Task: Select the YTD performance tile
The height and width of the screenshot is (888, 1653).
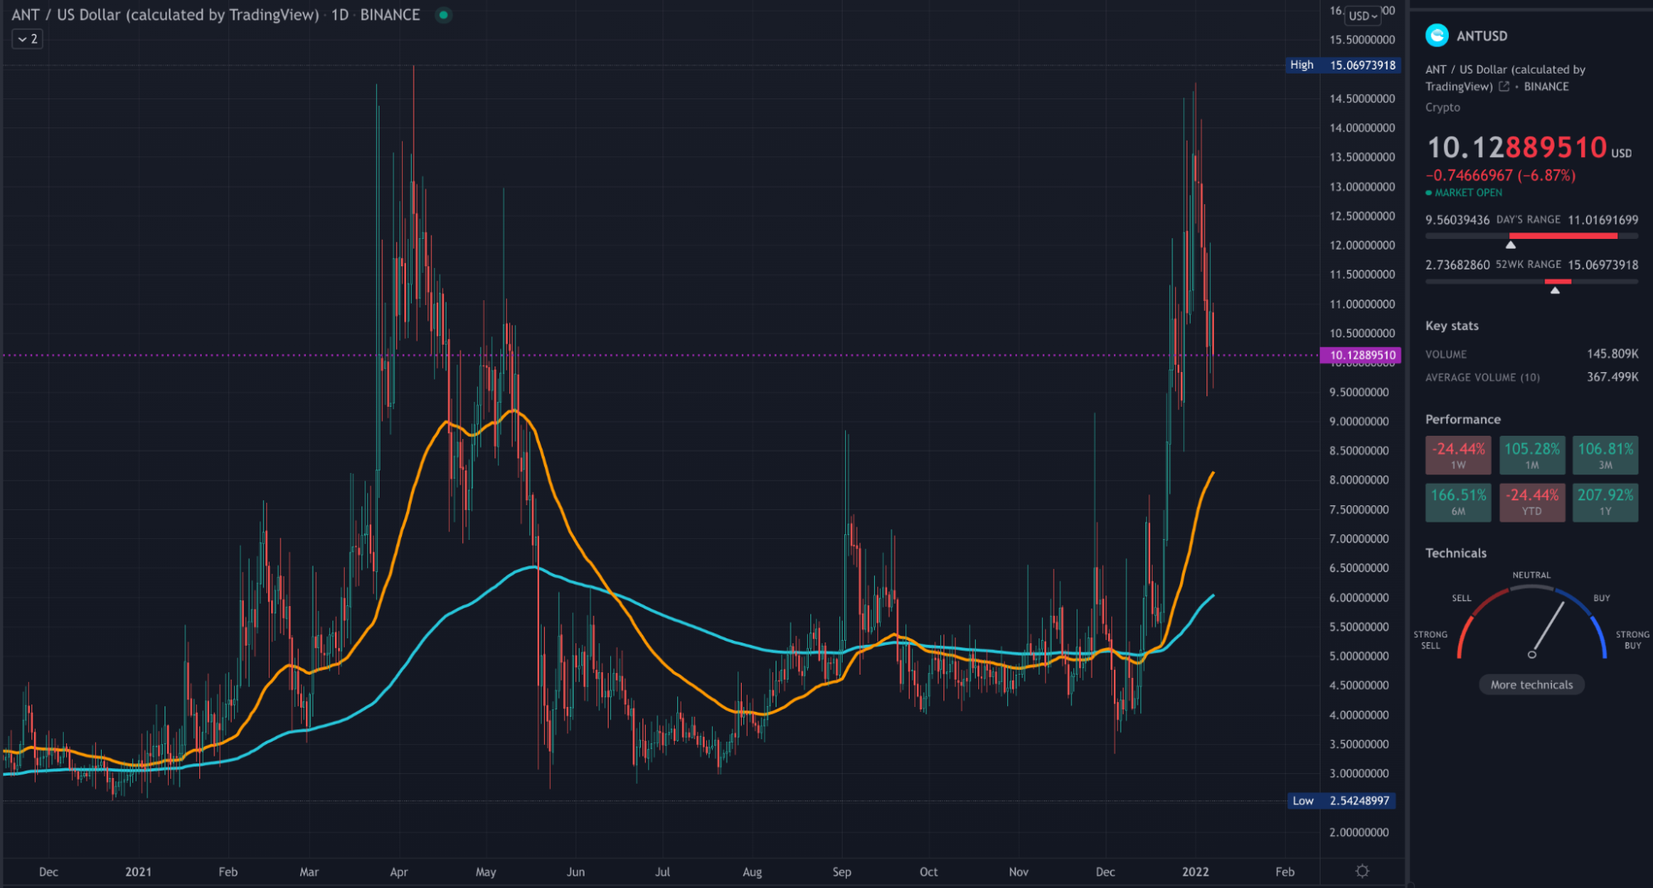Action: pos(1531,502)
